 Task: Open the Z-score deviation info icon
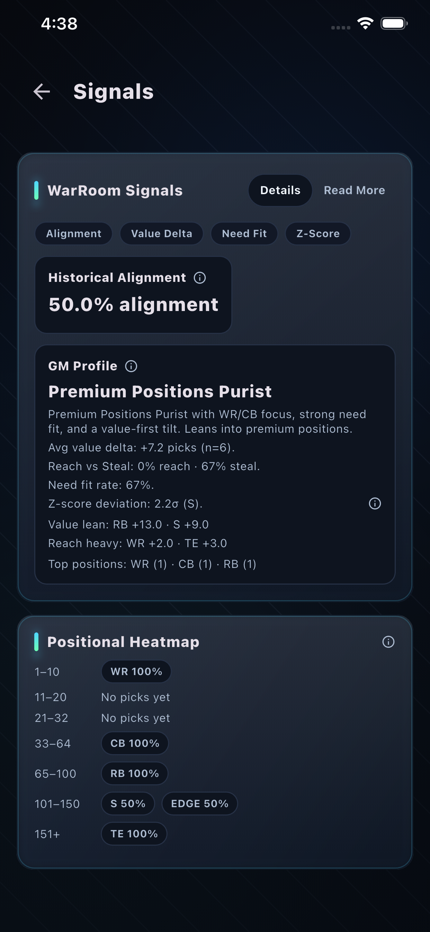(x=375, y=503)
